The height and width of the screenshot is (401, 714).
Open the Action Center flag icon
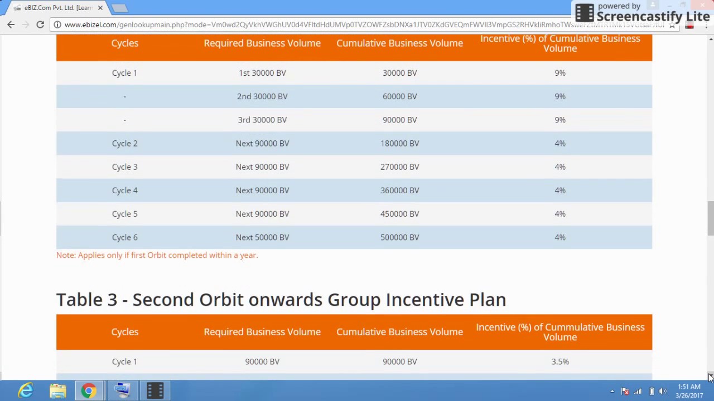click(x=625, y=391)
